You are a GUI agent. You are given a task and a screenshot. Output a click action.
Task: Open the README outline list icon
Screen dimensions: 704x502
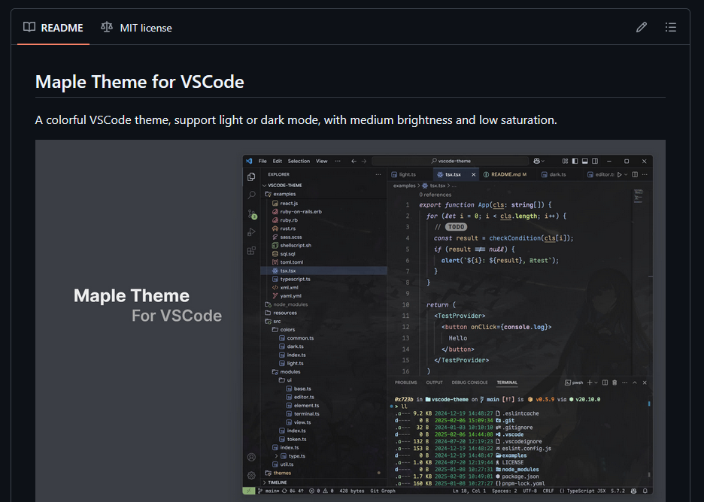coord(671,27)
